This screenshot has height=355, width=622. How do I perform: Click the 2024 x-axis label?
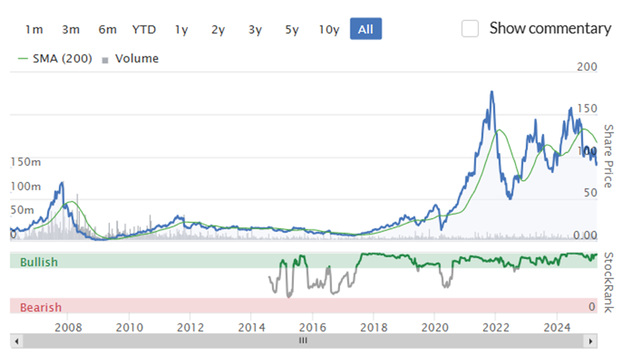[x=557, y=328]
